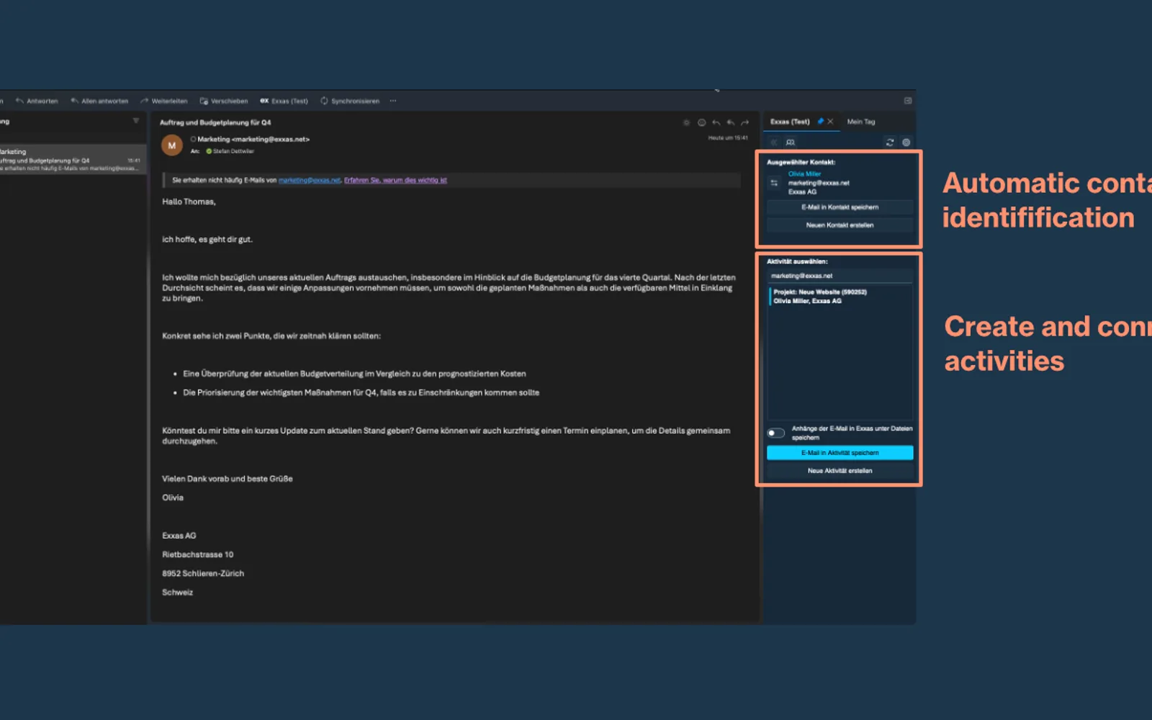Toggle the side pane icon at top right

pyautogui.click(x=908, y=101)
